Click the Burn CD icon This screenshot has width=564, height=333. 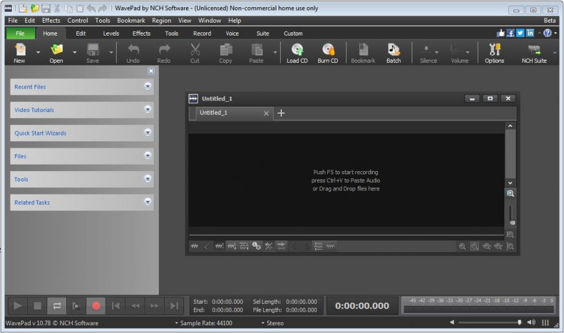click(x=328, y=52)
